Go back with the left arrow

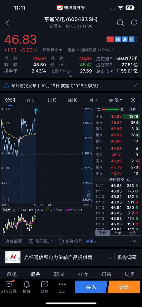7,23
